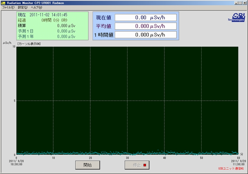This screenshot has width=248, height=174.
Task: Click the 10:30:00 start timestamp below graph
Action: coord(16,164)
